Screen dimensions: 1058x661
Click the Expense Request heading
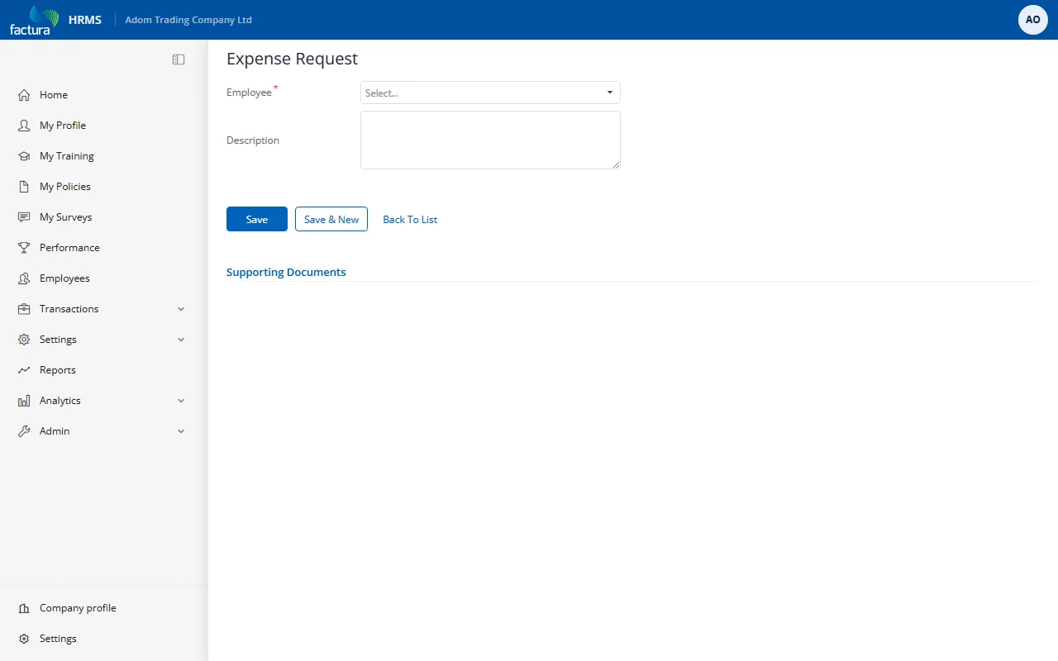[x=293, y=59]
